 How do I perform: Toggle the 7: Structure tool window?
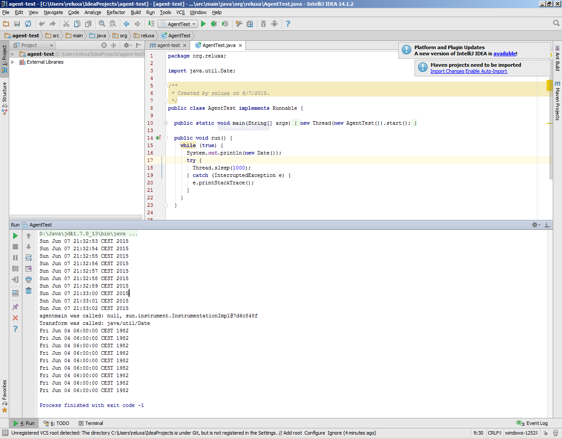tap(4, 98)
